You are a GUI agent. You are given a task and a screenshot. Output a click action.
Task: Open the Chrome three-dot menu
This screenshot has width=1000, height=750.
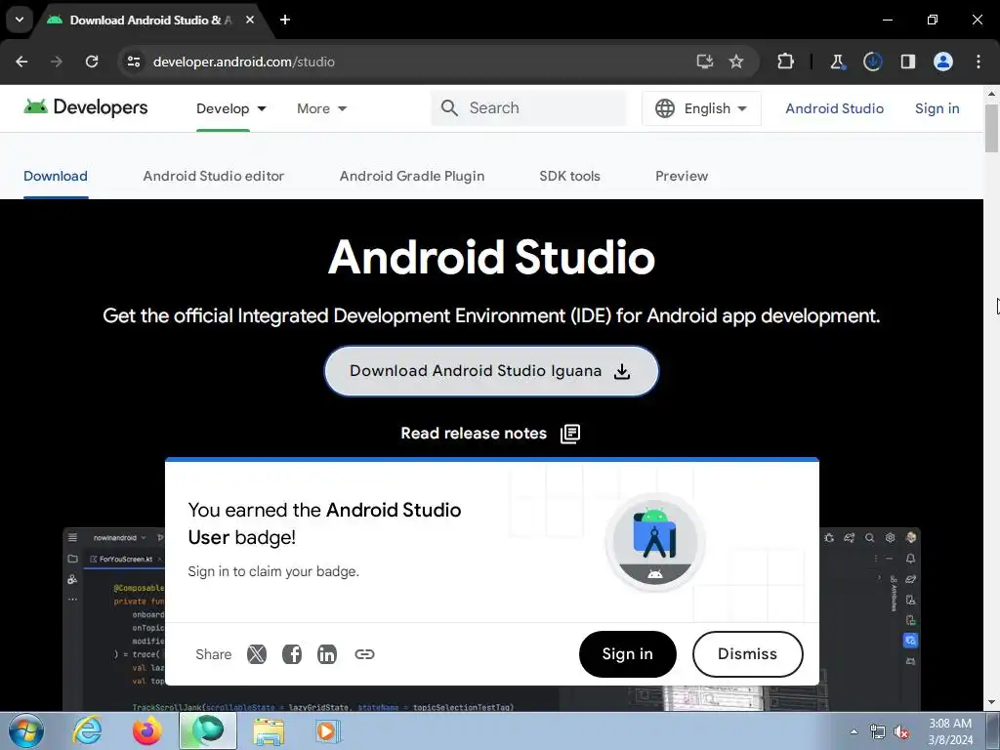(x=979, y=62)
